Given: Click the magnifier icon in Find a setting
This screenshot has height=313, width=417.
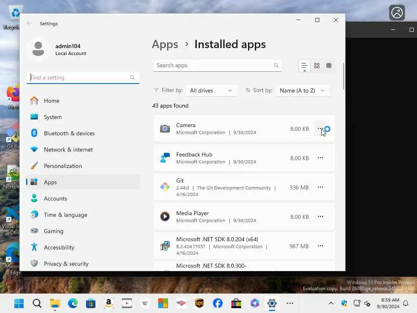Looking at the screenshot, I should tap(132, 77).
